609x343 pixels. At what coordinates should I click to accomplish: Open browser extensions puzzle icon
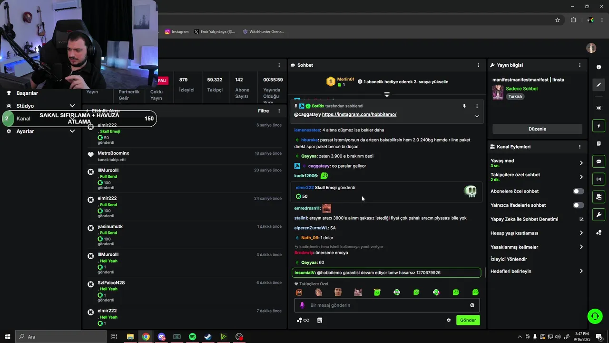point(573,20)
